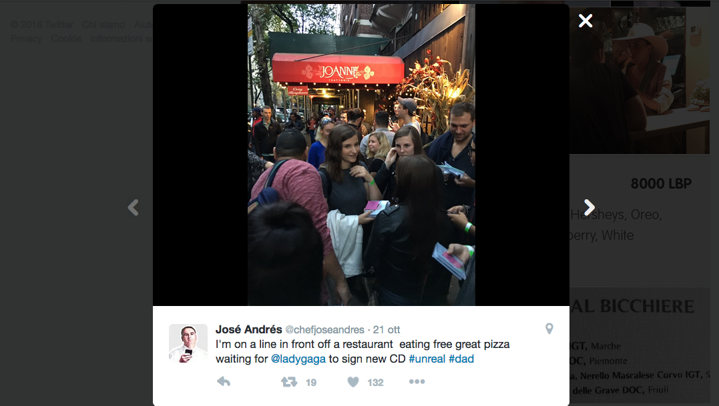Screen dimensions: 719x406
Task: Go to previous photo with left arrow
Action: pos(133,207)
